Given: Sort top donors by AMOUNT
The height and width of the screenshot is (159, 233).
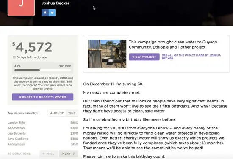Looking at the screenshot, I should point(57,113).
